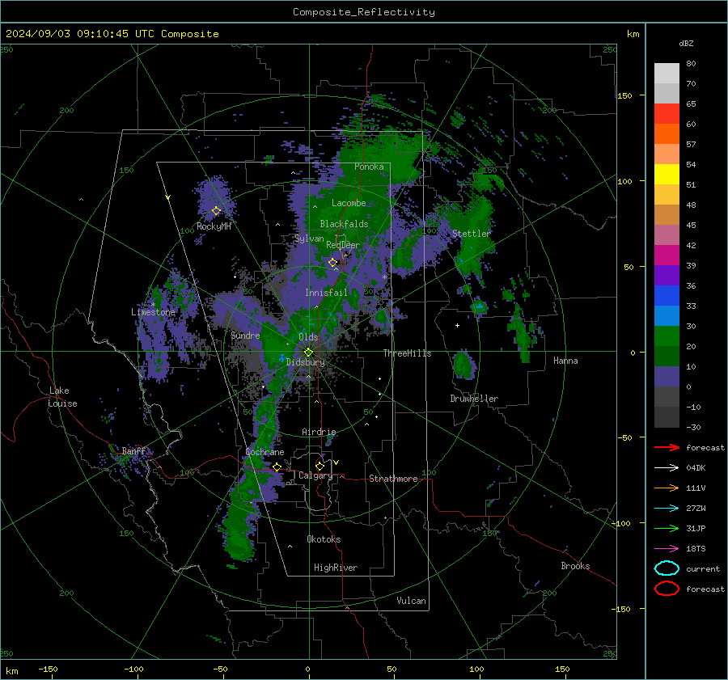Click the blue 33 dBZ color swatch
The width and height of the screenshot is (728, 680).
click(667, 295)
